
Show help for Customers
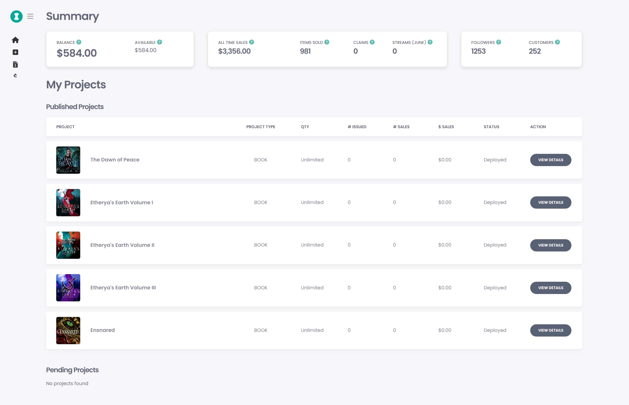[x=558, y=42]
